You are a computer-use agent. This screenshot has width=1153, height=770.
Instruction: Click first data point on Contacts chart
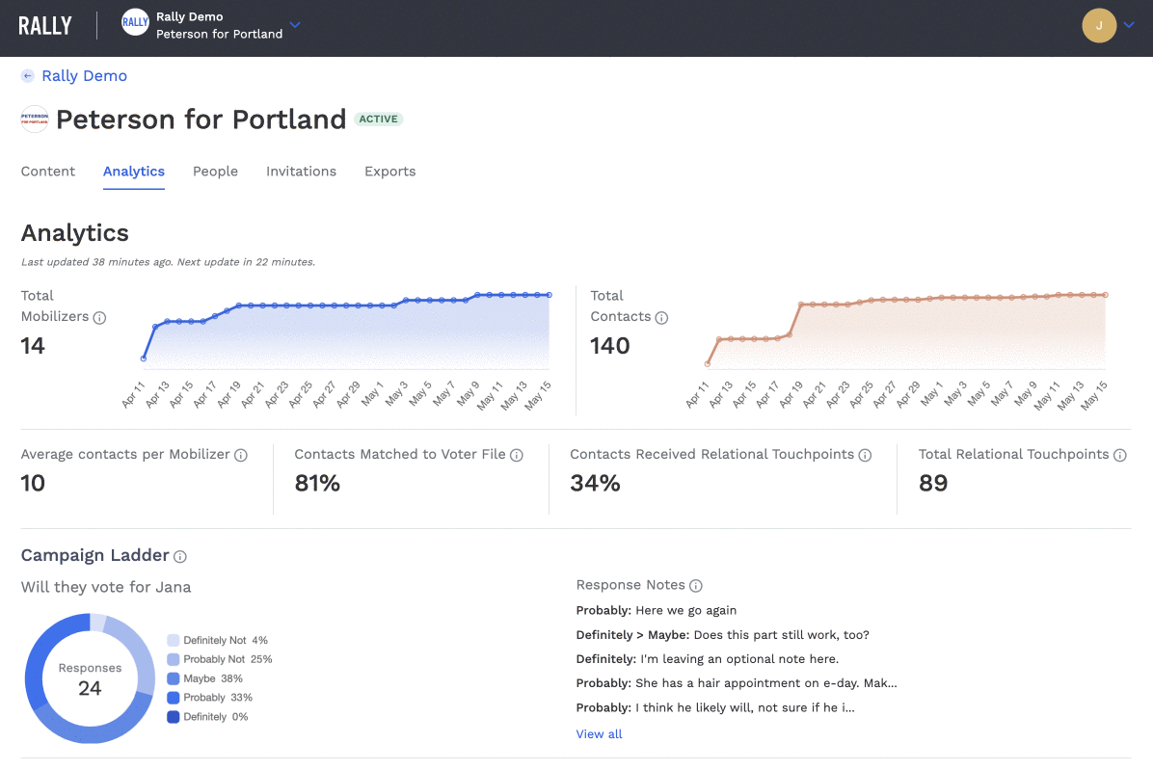708,363
